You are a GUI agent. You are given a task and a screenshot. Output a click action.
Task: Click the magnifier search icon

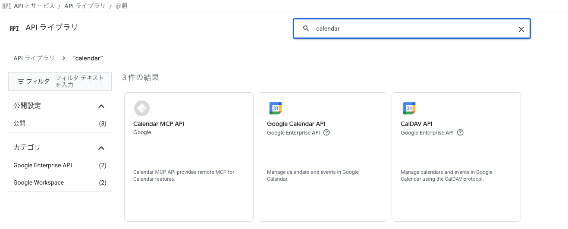click(306, 28)
